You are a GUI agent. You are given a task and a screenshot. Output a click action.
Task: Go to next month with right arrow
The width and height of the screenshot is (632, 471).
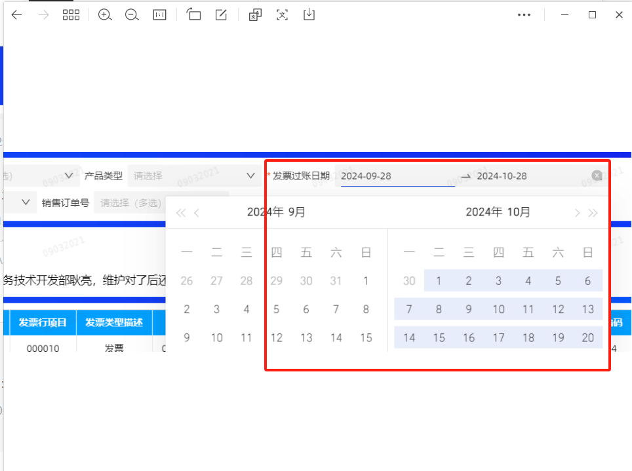pos(577,212)
